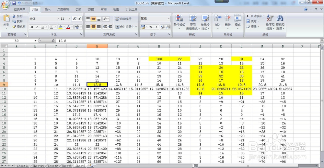Toggle middle vertical alignment

pyautogui.click(x=93, y=19)
